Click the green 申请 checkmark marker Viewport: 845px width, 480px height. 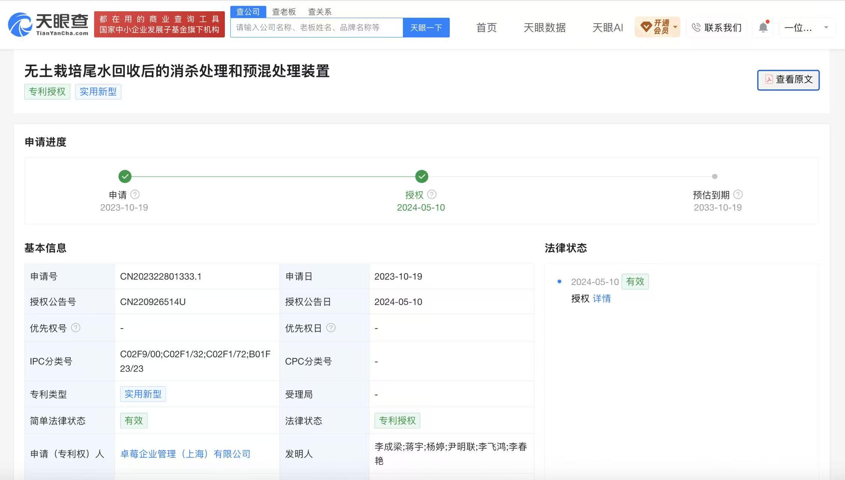(x=125, y=176)
